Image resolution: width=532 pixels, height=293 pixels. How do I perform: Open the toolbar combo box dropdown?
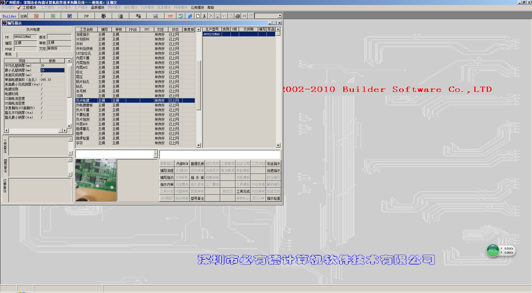pyautogui.click(x=280, y=16)
